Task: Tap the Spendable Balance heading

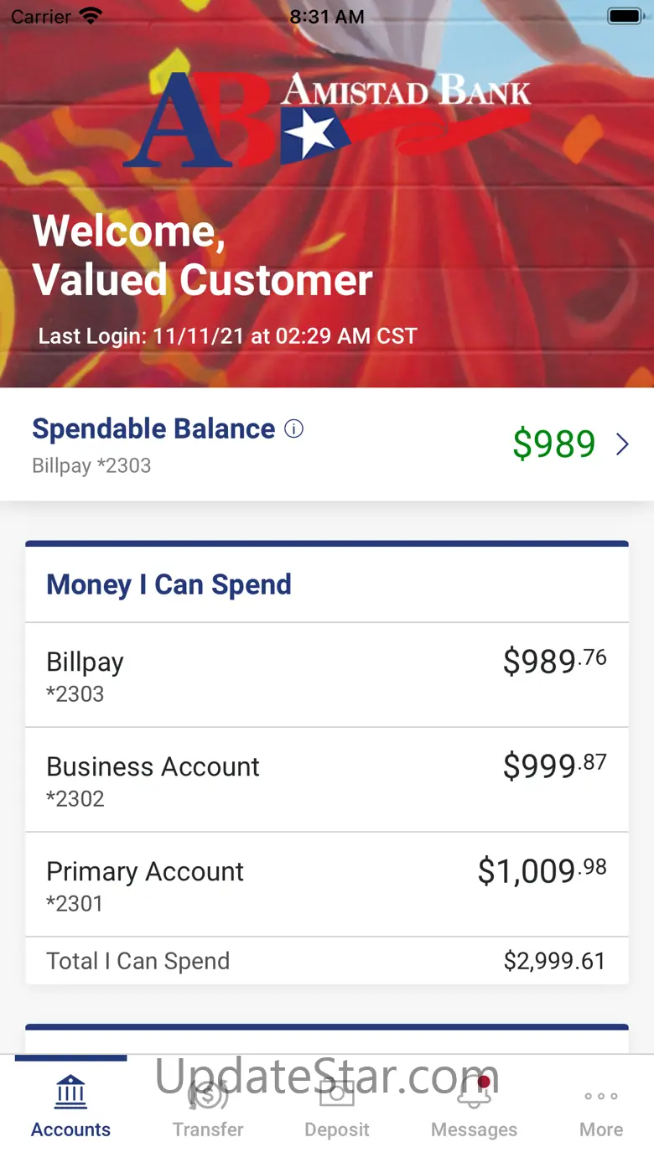Action: coord(153,429)
